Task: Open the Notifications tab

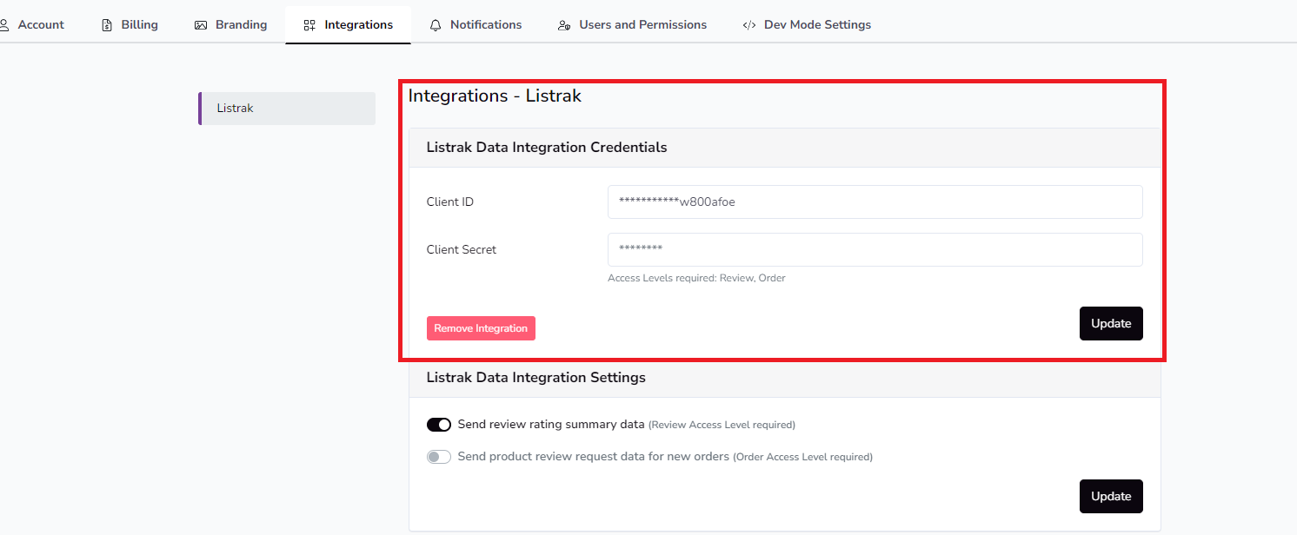Action: click(x=476, y=25)
